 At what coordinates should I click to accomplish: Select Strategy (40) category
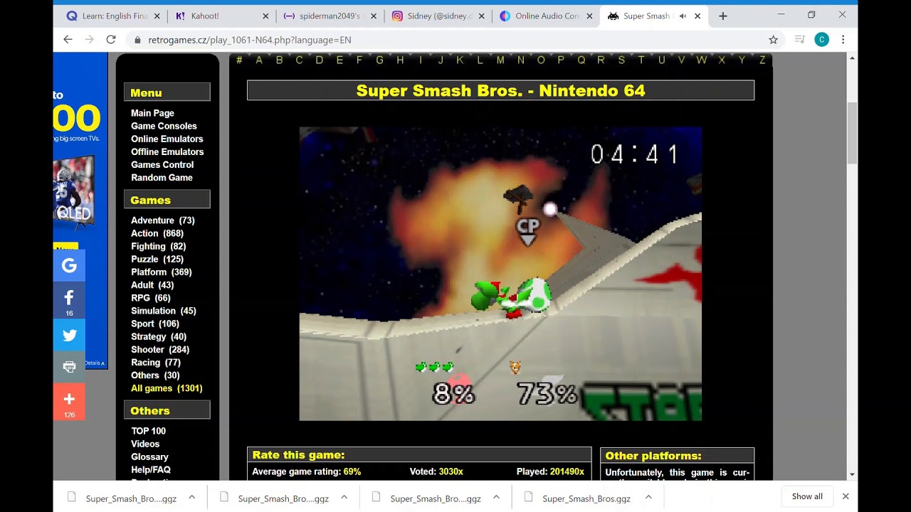[x=159, y=336]
